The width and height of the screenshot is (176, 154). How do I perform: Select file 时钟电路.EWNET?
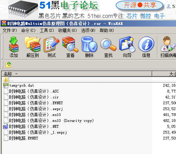pos(23,138)
